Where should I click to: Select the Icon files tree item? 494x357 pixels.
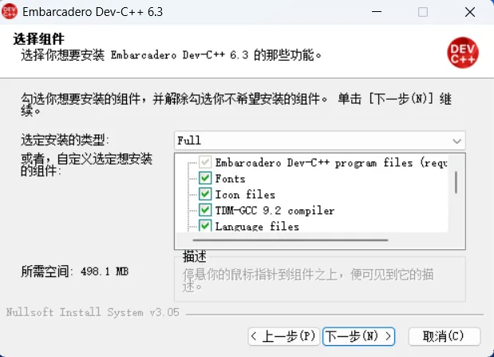[x=245, y=195]
